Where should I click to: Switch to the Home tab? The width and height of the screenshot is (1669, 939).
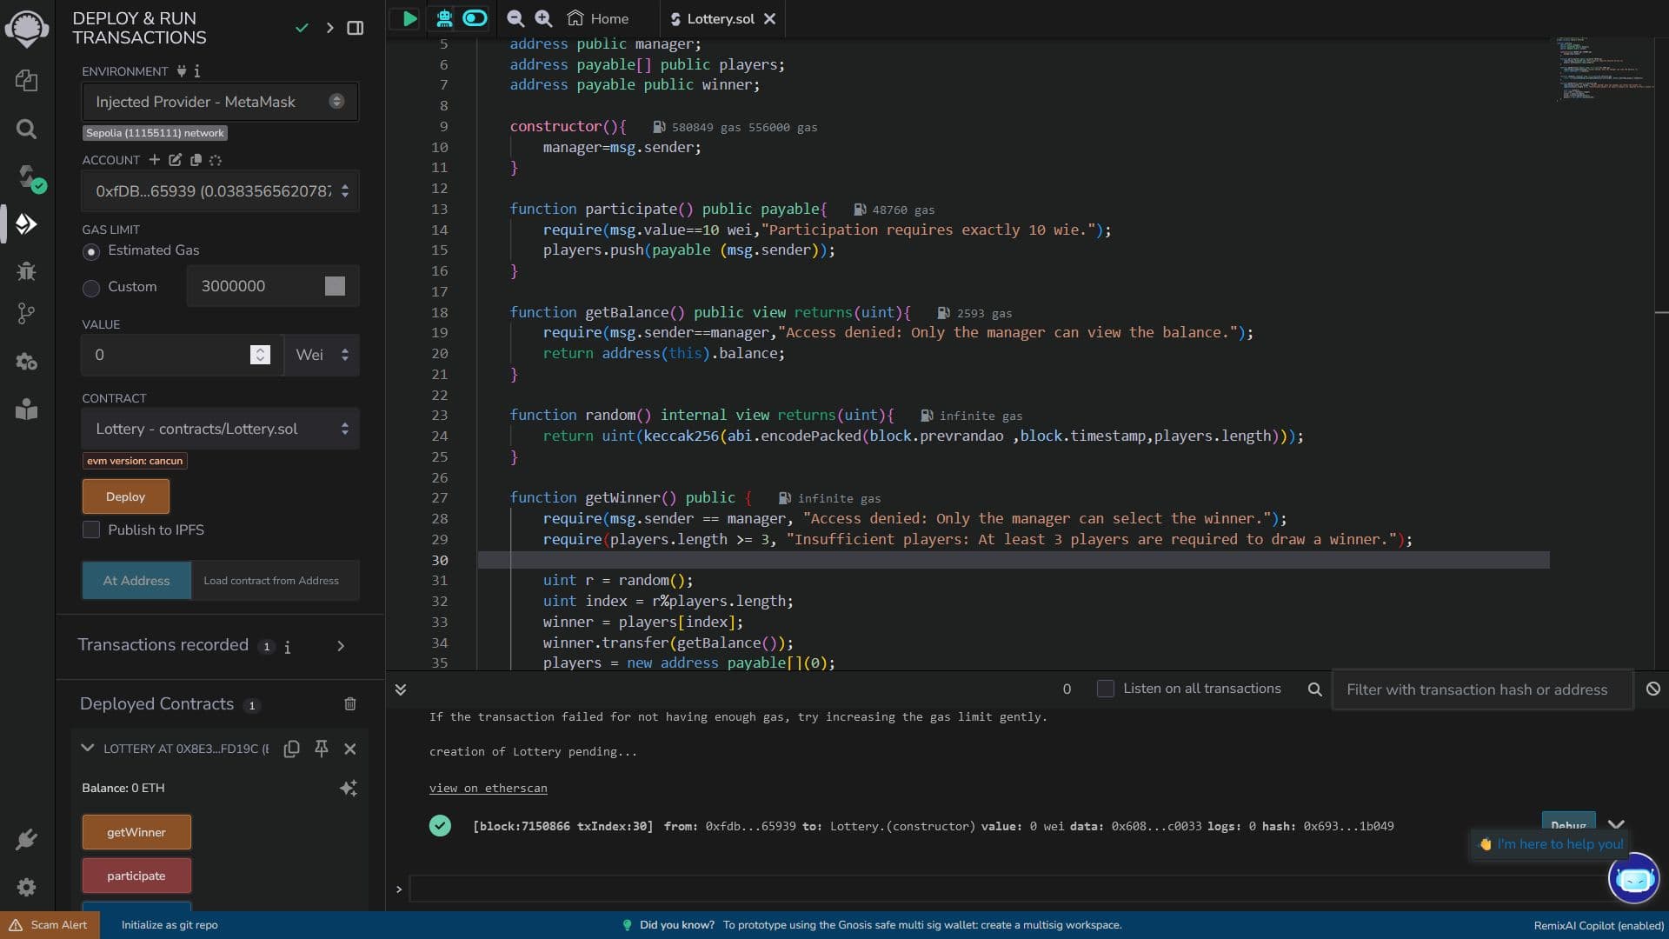[x=597, y=18]
